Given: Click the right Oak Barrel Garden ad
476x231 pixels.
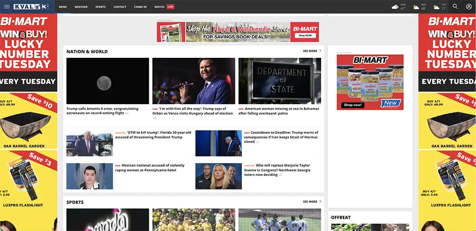Looking at the screenshot, I should click(x=447, y=121).
